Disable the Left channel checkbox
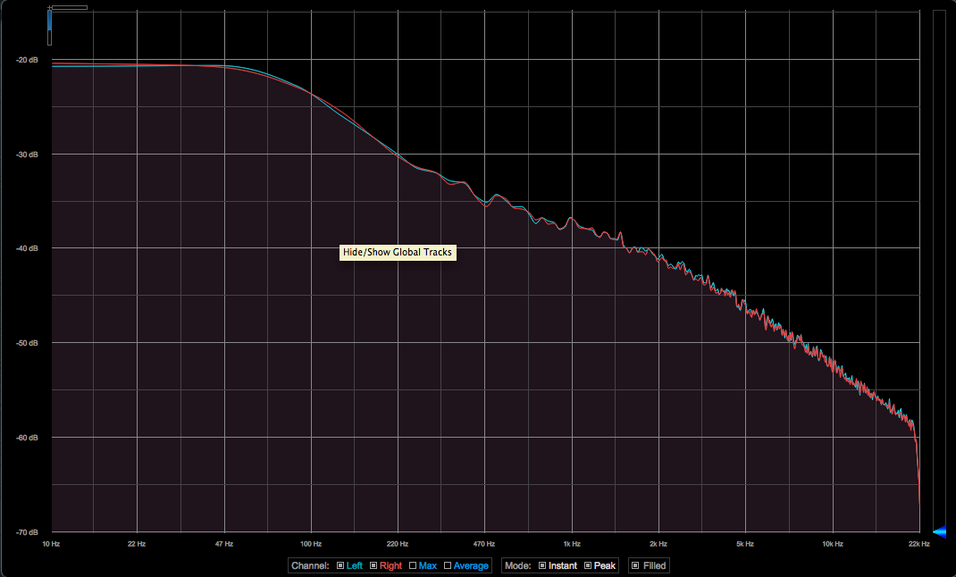Image resolution: width=956 pixels, height=577 pixels. click(340, 565)
